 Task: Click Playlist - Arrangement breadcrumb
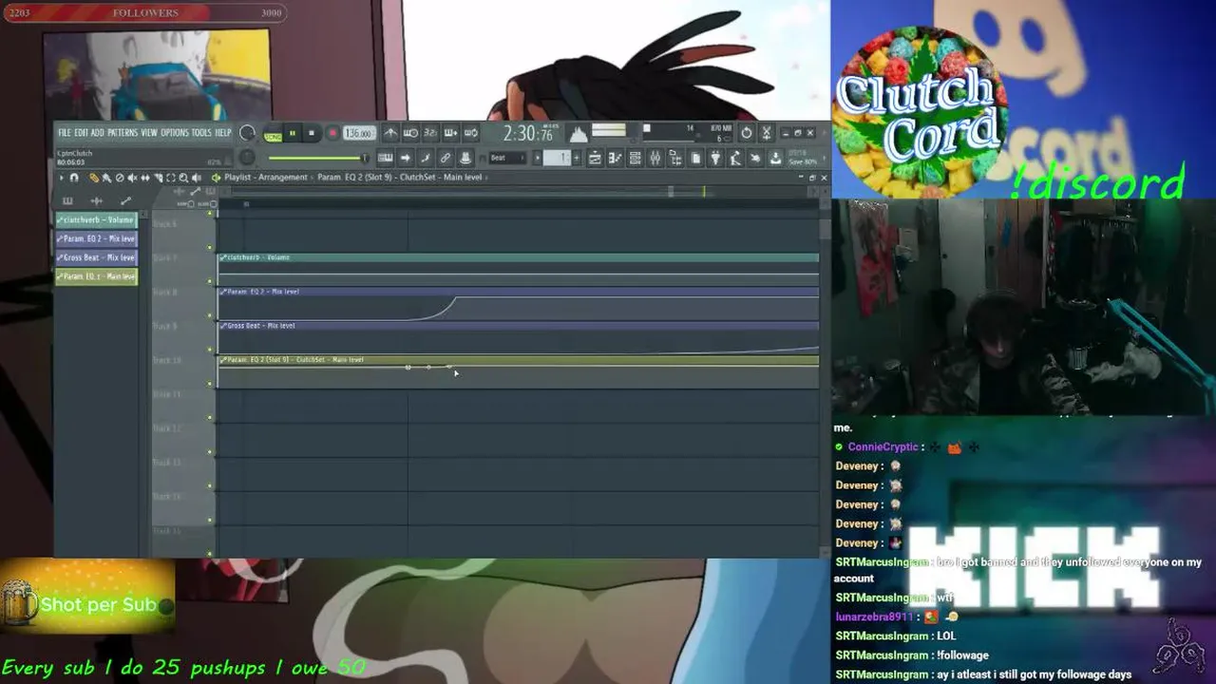(266, 178)
